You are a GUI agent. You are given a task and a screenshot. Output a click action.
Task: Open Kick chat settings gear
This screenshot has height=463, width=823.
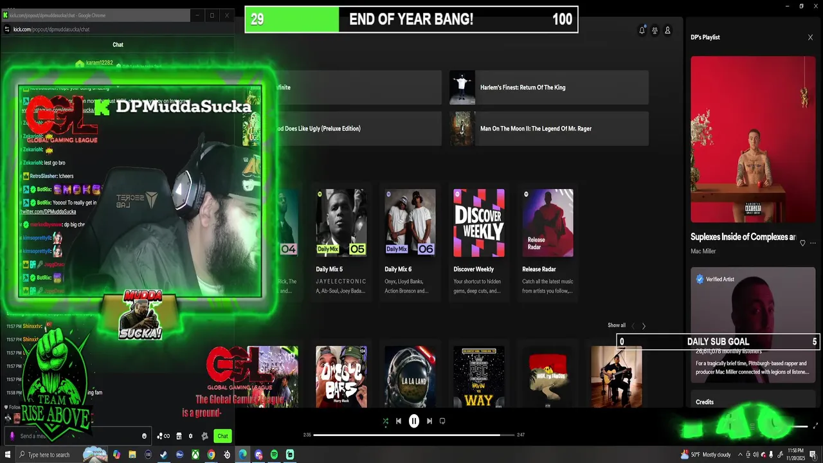click(x=190, y=436)
